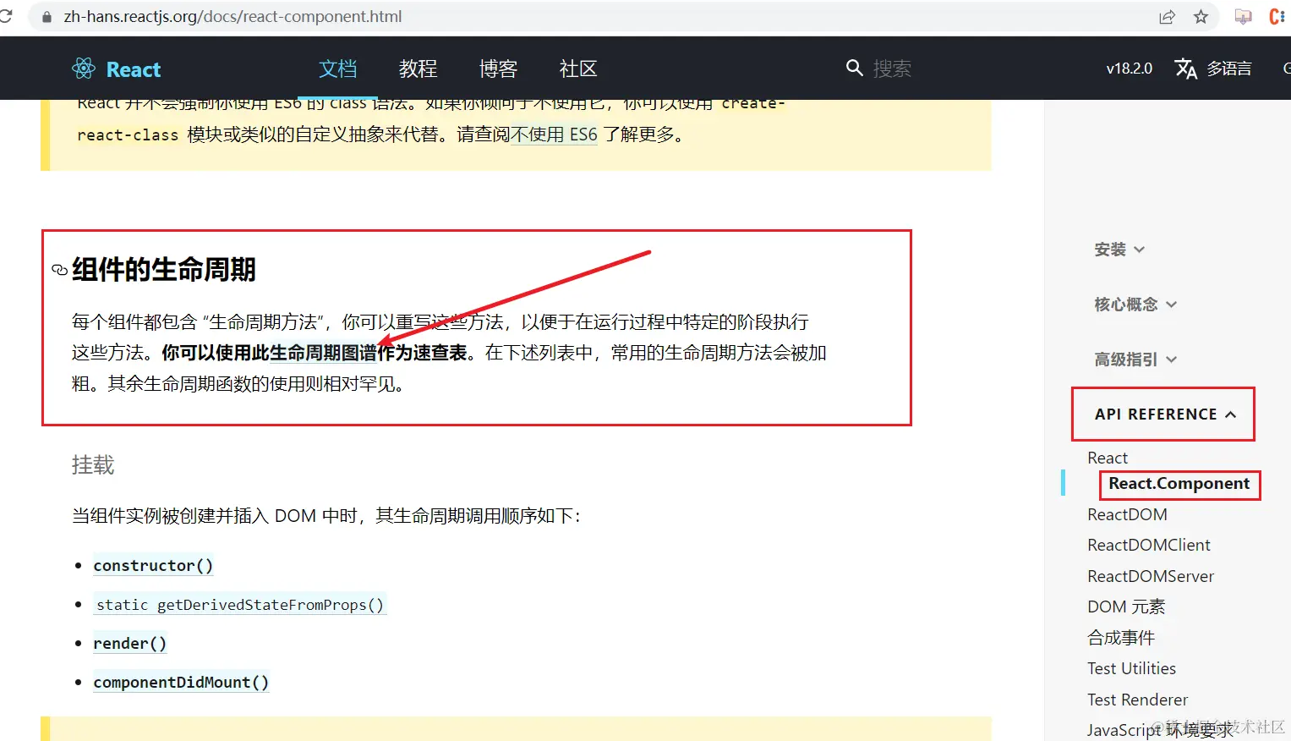Screen dimensions: 1291x741
Task: Open the 不使用 ES6 link
Action: [x=555, y=134]
